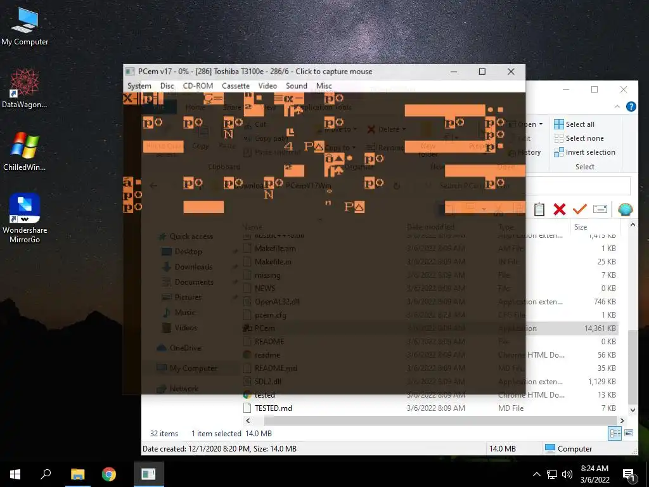Image resolution: width=649 pixels, height=487 pixels.
Task: Click Select all in Explorer ribbon
Action: 574,124
